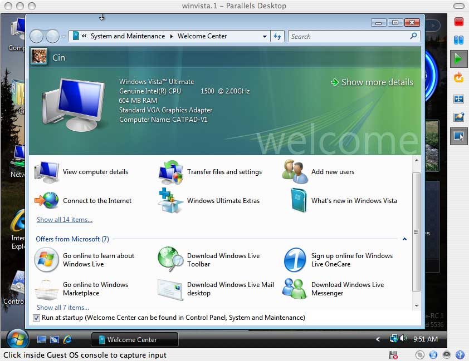
Task: Open the Windows Ultimate Extras box icon
Action: click(x=170, y=200)
